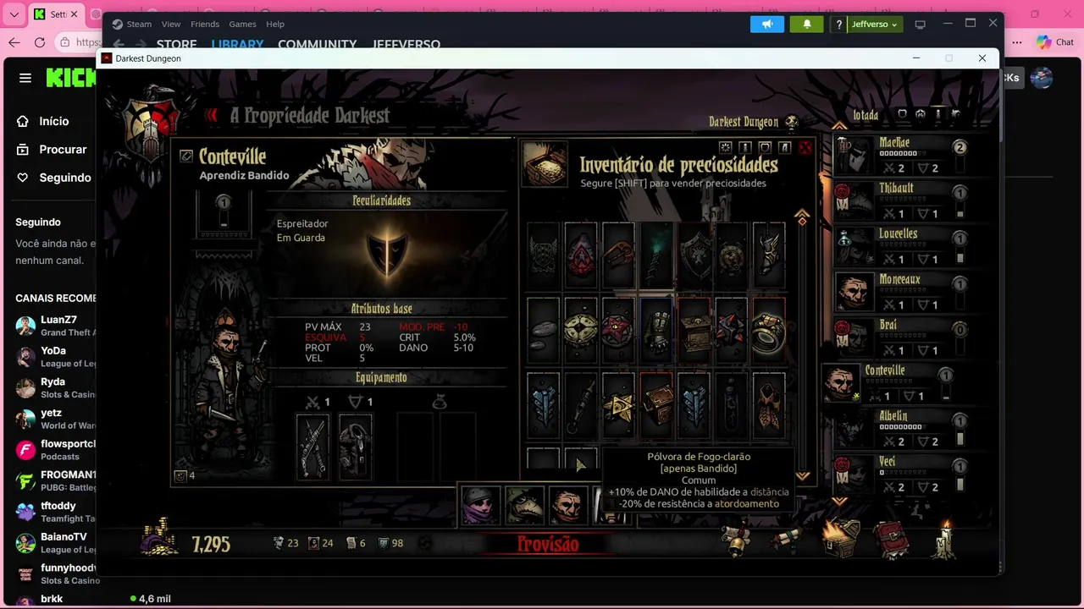Open the Games menu in Steam
The width and height of the screenshot is (1084, 609).
[242, 24]
